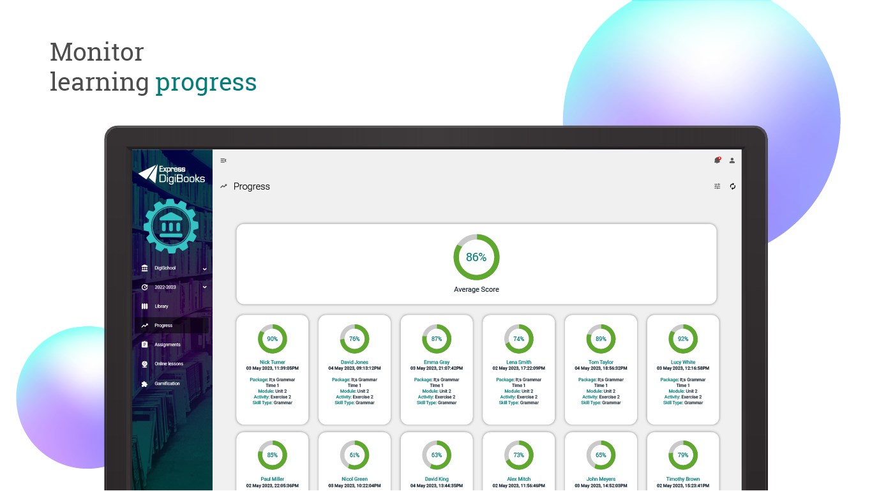Click Nick Turner's 90% score ring
Screen dimensions: 872x491
(273, 339)
